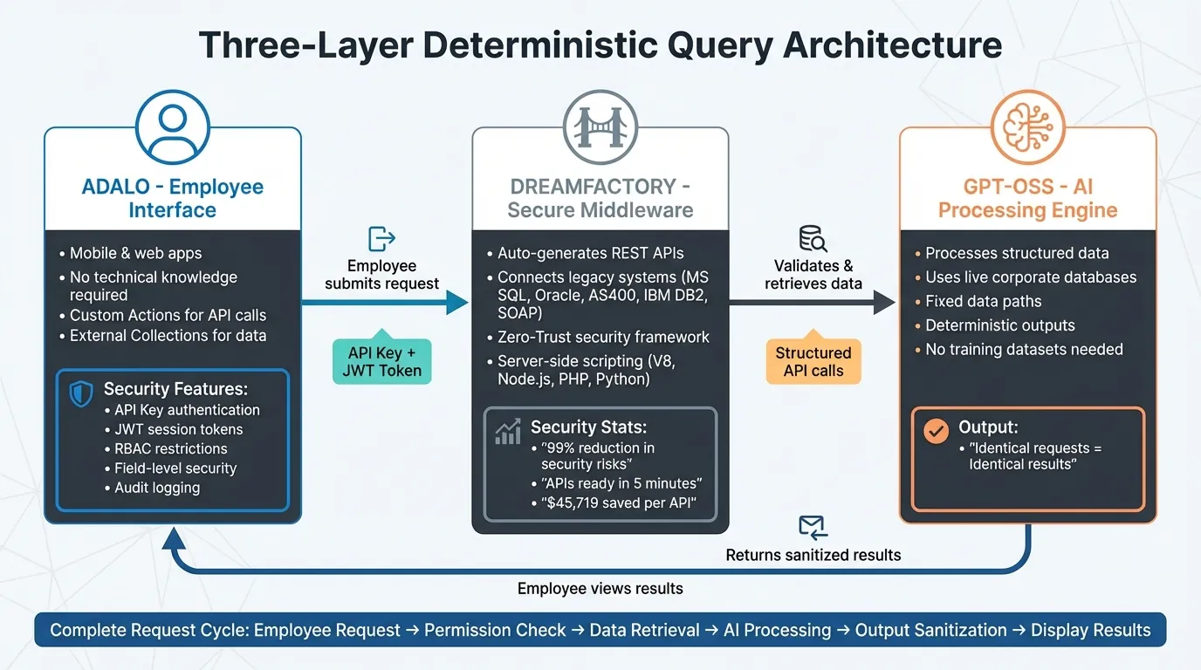Open the ADALO - Employee Interface heading
This screenshot has height=670, width=1201.
tap(173, 198)
